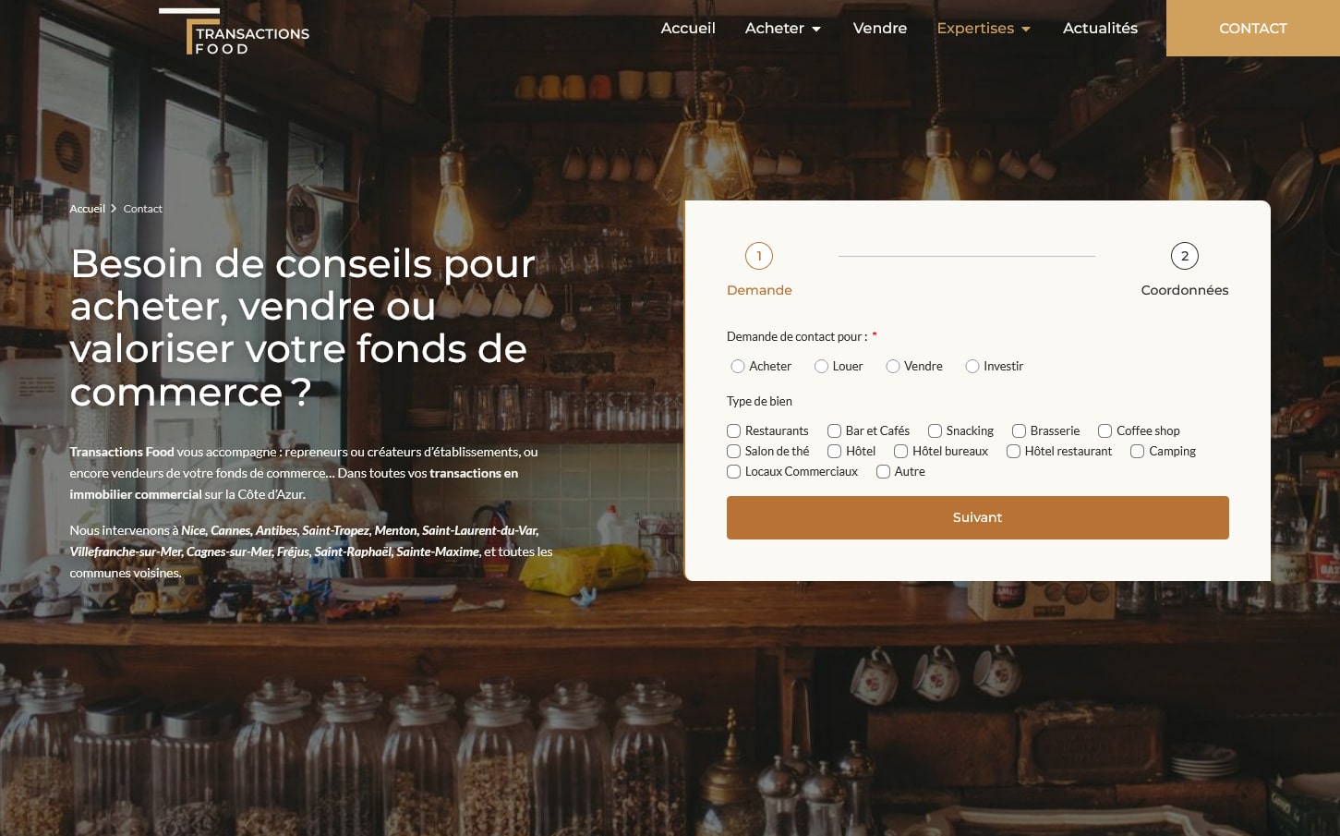
Task: Open the Vendre menu item
Action: [880, 28]
